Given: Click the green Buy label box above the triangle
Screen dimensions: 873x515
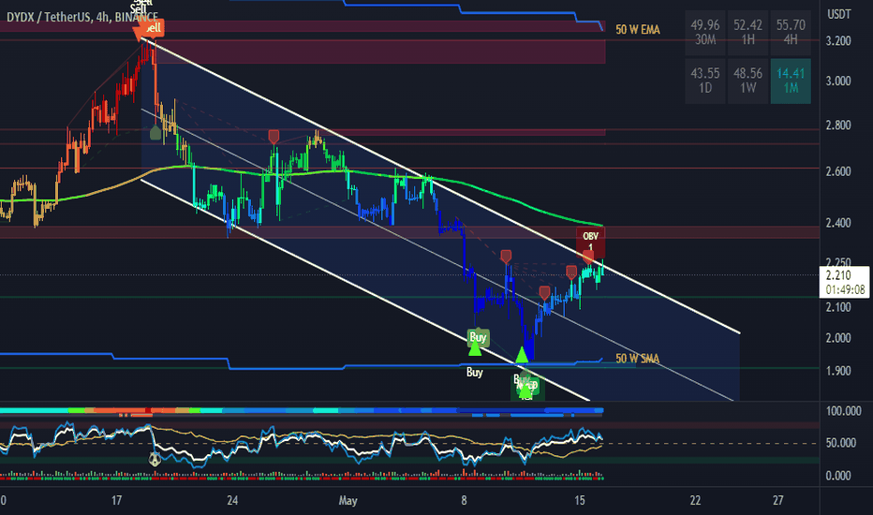Looking at the screenshot, I should tap(478, 337).
